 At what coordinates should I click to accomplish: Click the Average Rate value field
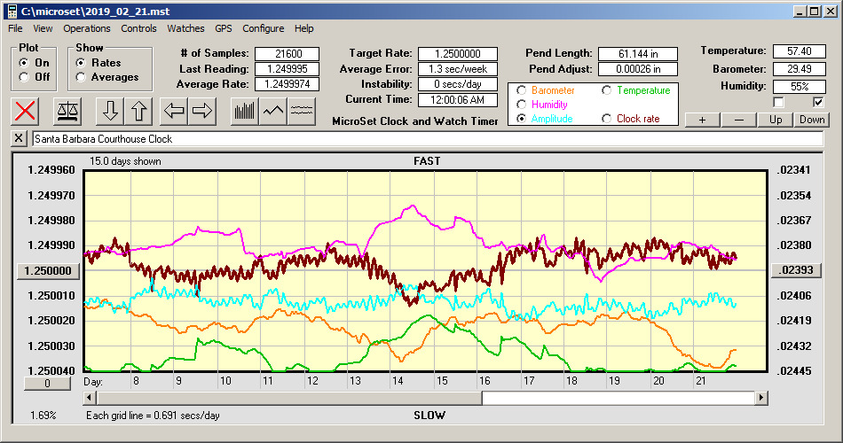click(288, 84)
